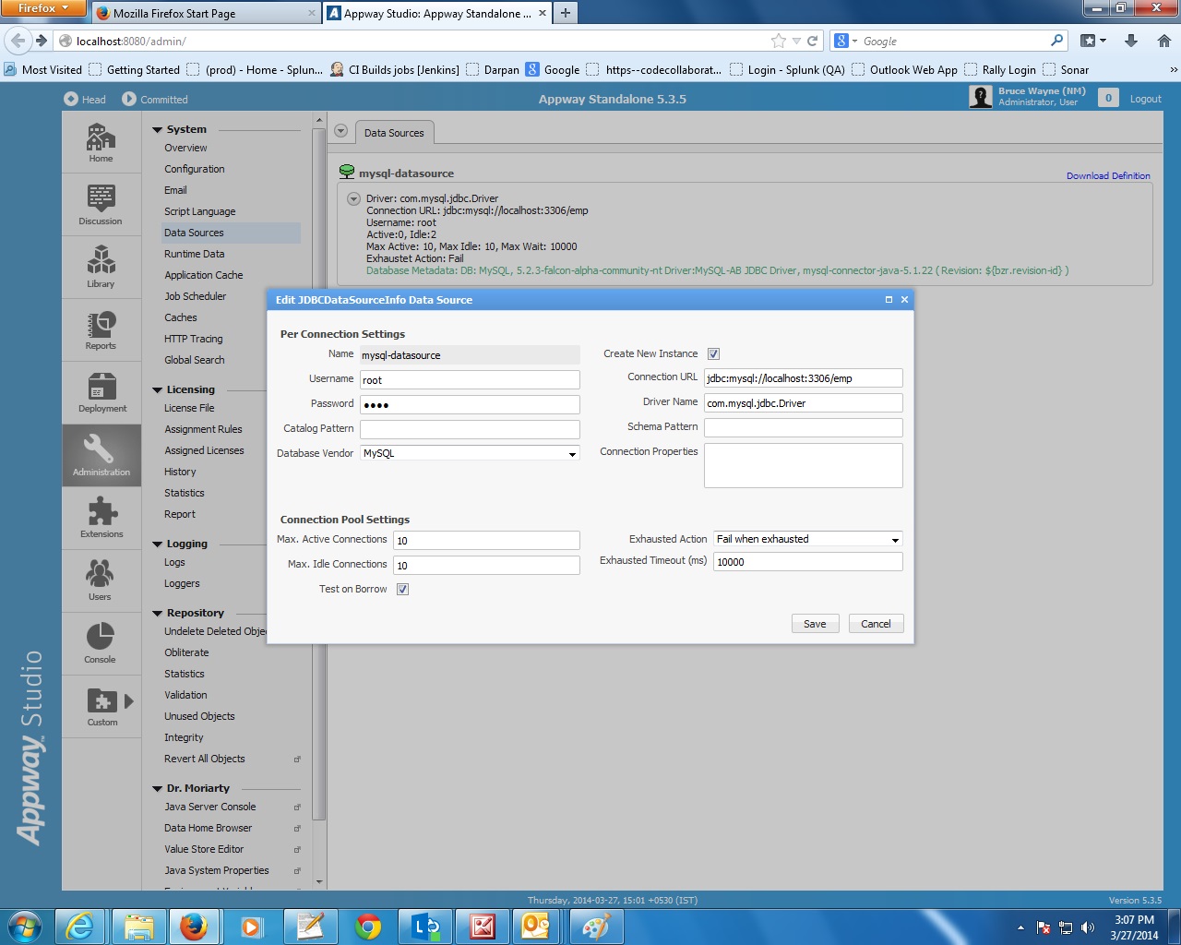Open Internet Explorer from the taskbar

81,927
